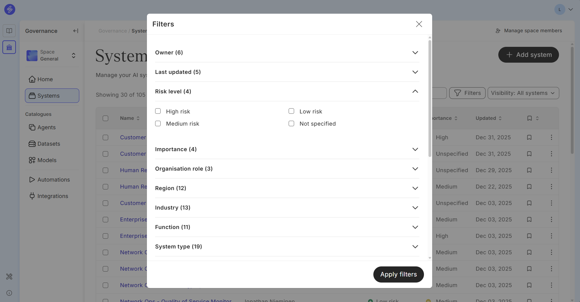Image resolution: width=580 pixels, height=302 pixels.
Task: Check the High risk checkbox
Action: [x=158, y=111]
